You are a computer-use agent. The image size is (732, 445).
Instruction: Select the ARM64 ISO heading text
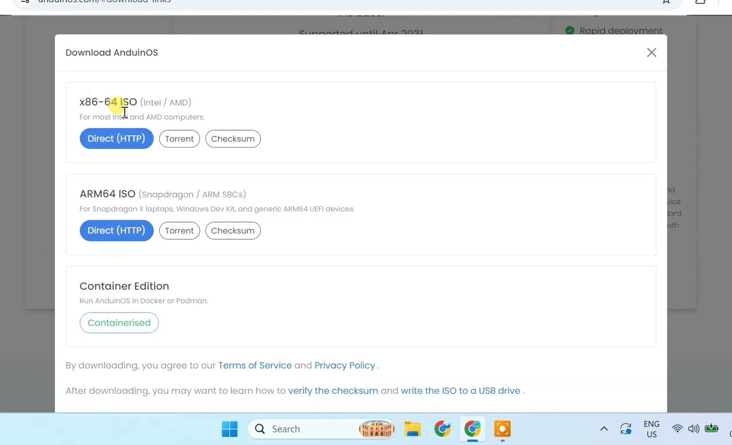pos(108,194)
